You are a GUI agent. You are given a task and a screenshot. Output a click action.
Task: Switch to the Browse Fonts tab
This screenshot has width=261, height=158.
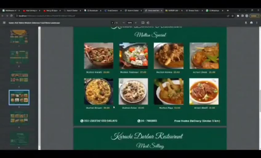pyautogui.click(x=194, y=10)
